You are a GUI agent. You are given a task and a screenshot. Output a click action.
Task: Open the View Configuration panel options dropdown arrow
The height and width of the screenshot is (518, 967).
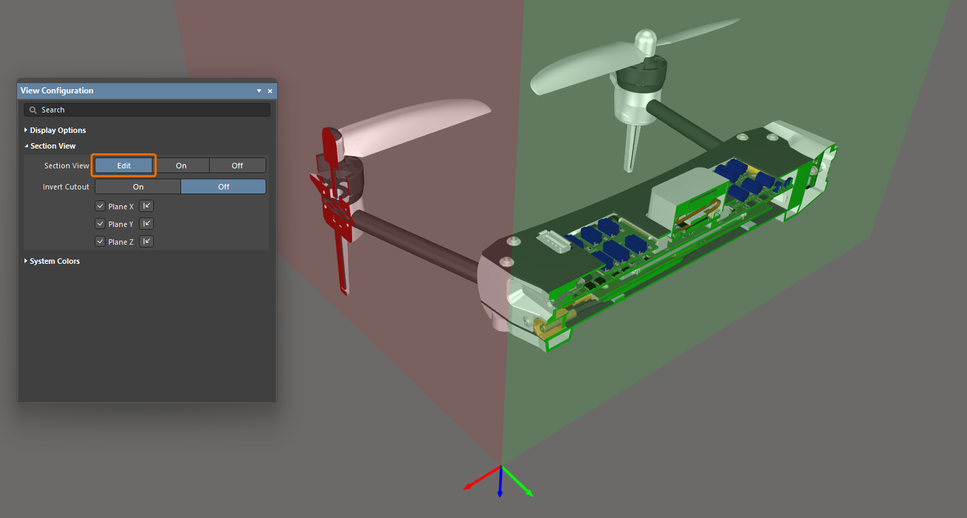point(259,91)
